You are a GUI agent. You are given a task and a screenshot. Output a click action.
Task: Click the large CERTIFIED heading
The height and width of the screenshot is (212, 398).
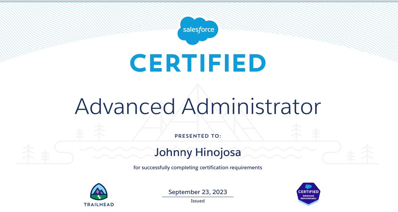pyautogui.click(x=198, y=63)
